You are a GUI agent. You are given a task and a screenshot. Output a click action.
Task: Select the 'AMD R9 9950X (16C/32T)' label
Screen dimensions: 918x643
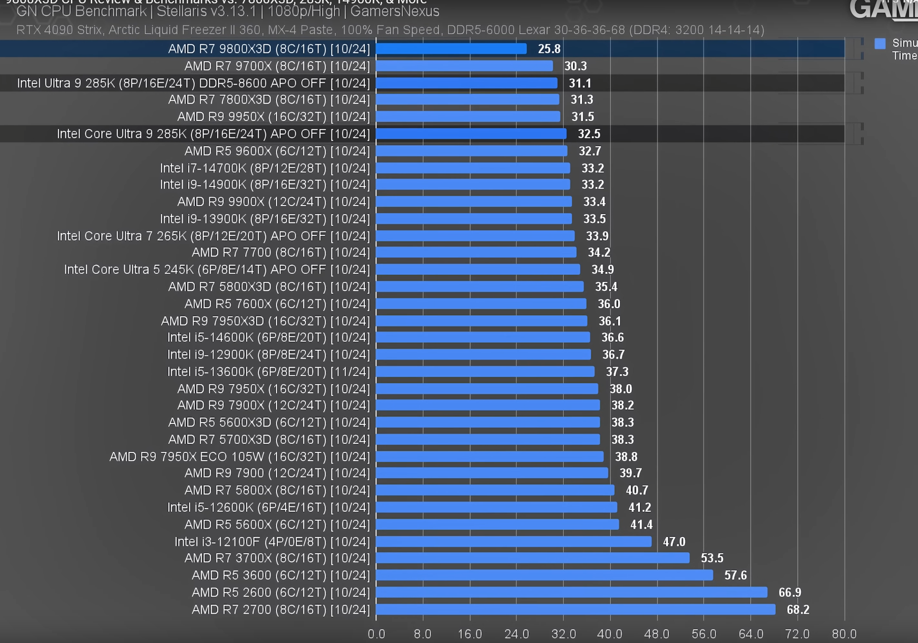click(274, 117)
